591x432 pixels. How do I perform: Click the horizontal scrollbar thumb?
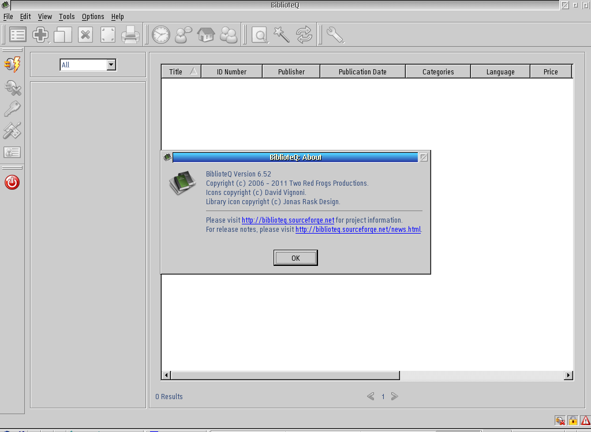coord(285,375)
